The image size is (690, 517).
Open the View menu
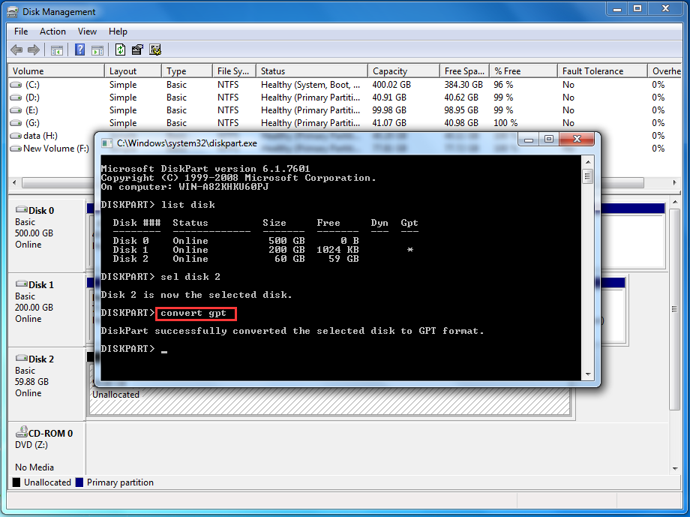(87, 32)
